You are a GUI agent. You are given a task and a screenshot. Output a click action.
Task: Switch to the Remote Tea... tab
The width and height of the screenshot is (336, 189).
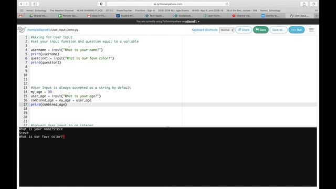pos(68,16)
